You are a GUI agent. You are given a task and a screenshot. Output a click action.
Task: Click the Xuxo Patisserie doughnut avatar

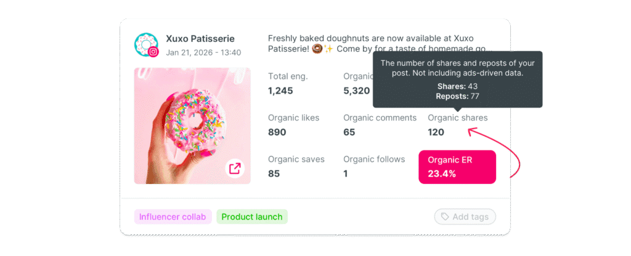[145, 44]
